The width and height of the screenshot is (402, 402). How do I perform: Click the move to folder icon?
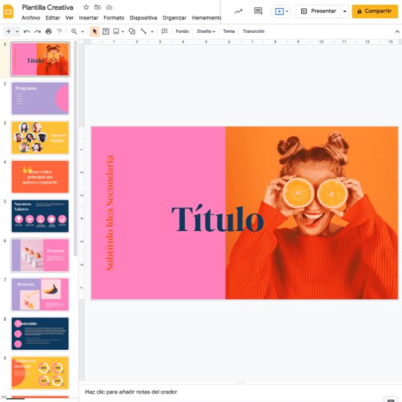click(98, 7)
